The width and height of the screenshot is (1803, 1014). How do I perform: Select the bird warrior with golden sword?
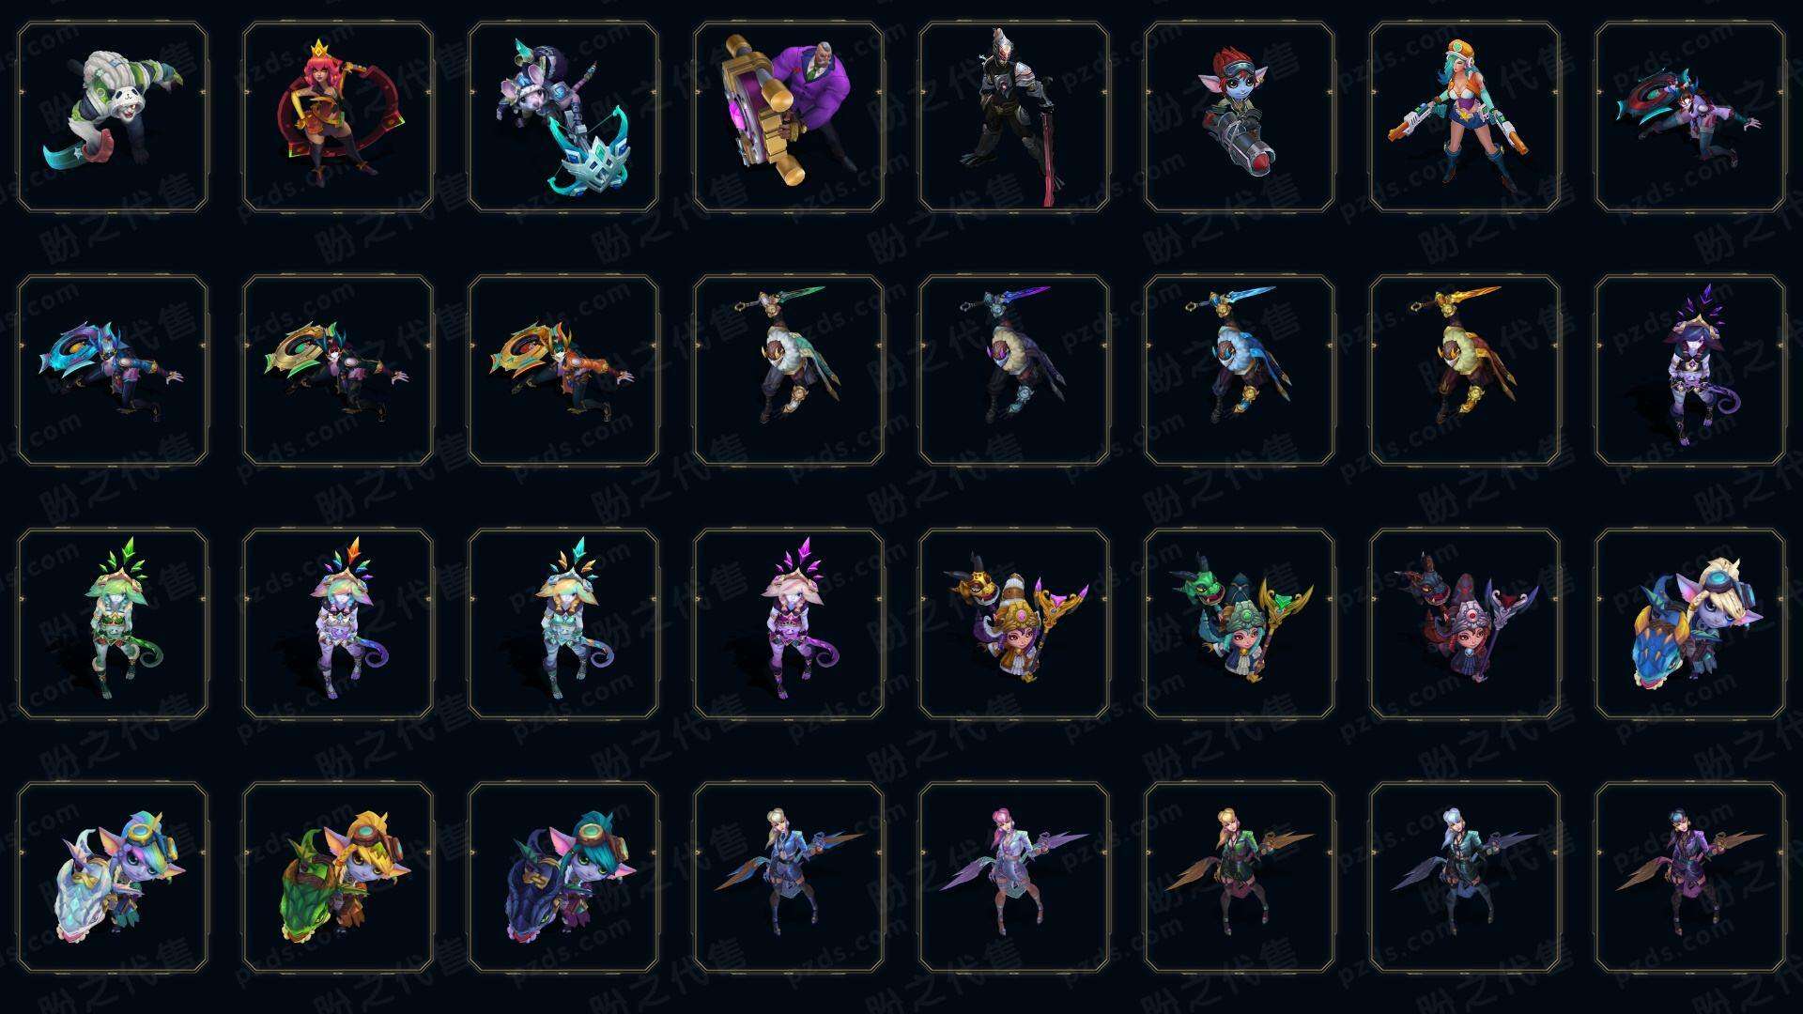coord(1465,370)
